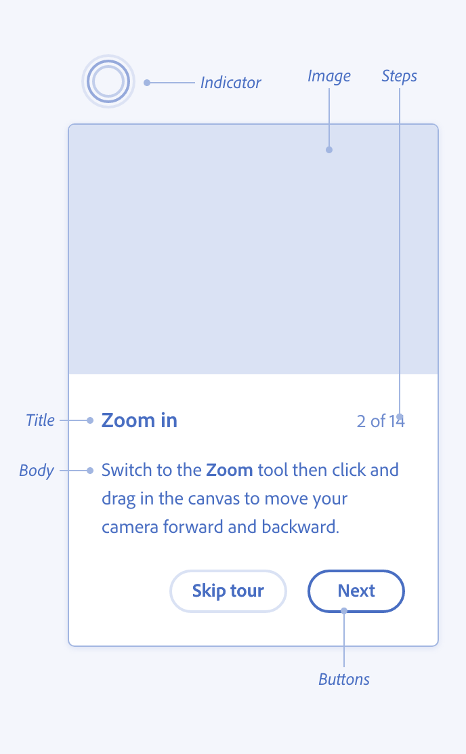
Task: Click the "camera forward and backward" body line
Action: point(220,527)
